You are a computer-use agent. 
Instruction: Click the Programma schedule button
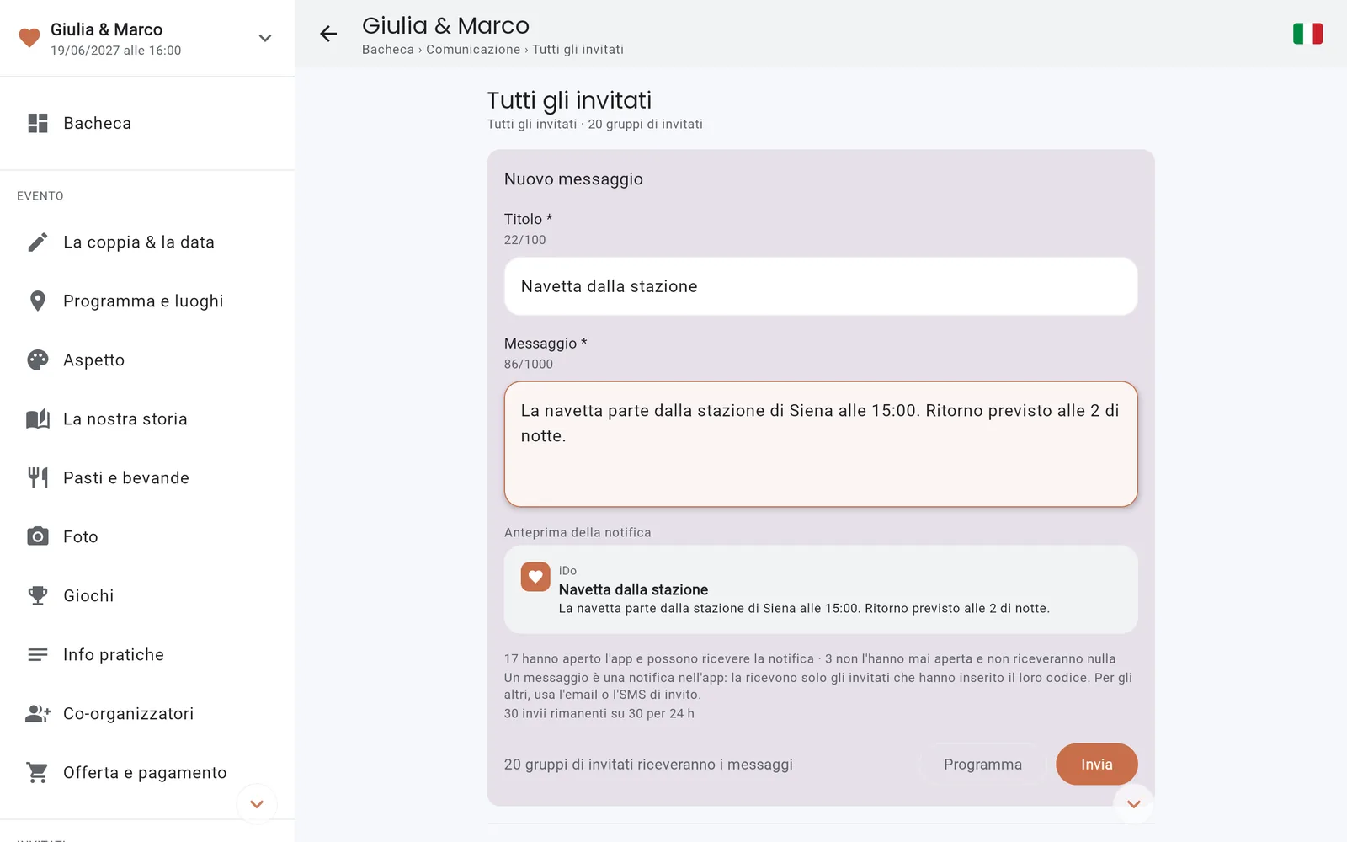982,765
